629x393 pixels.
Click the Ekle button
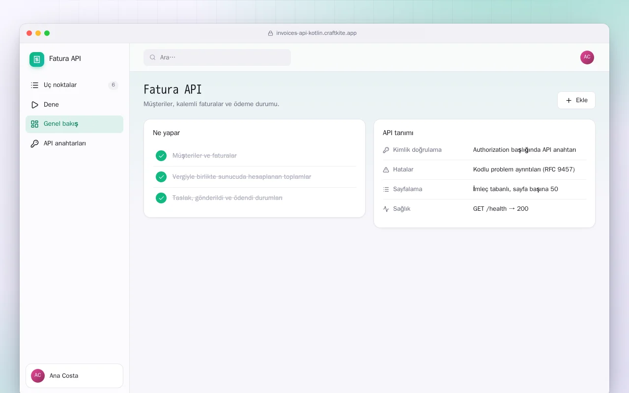(x=576, y=100)
